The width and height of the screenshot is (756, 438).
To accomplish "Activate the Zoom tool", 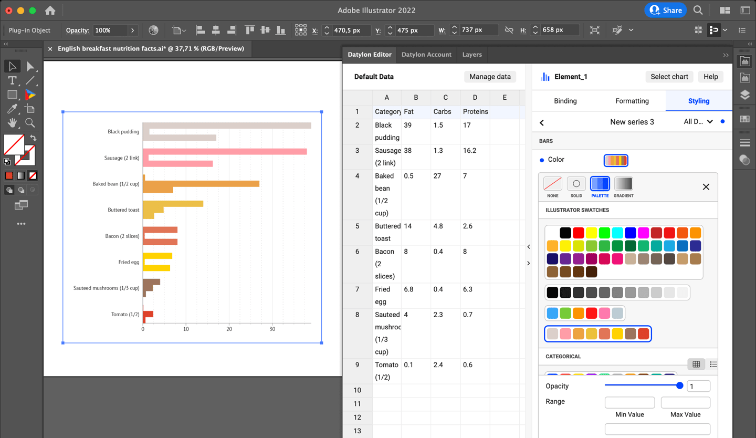I will 30,122.
